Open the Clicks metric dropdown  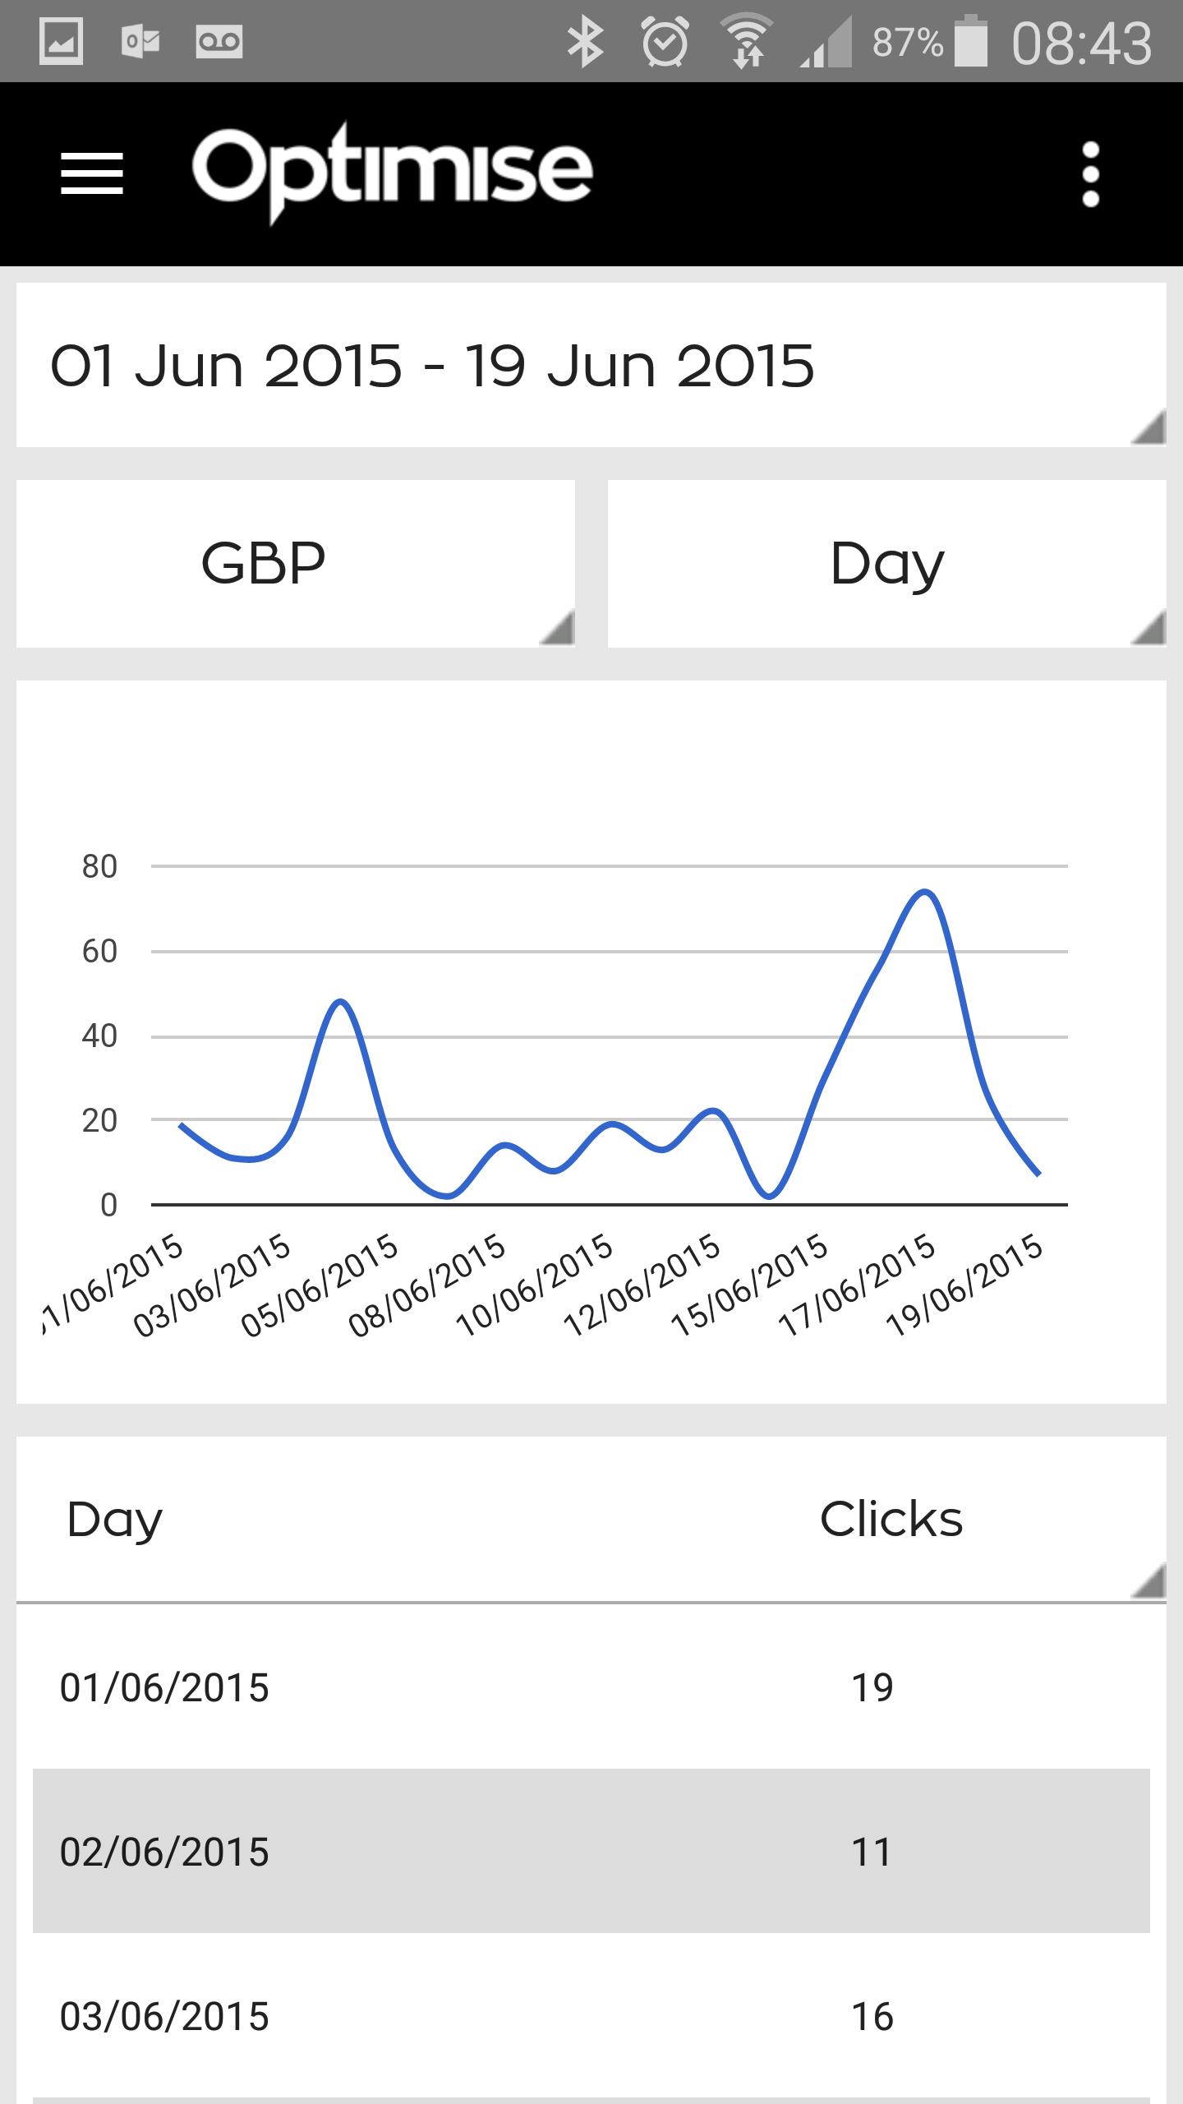point(892,1519)
